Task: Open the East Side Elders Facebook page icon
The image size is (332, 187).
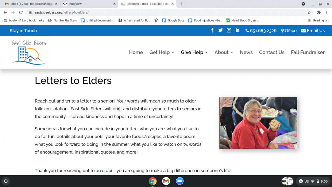Action: coord(212,30)
